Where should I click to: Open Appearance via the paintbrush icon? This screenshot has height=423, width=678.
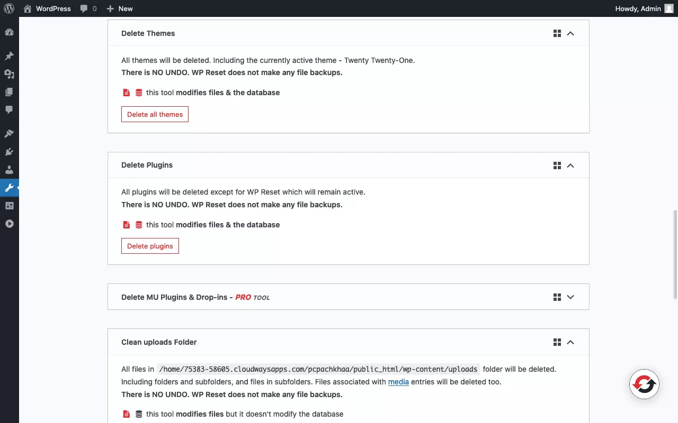9,134
